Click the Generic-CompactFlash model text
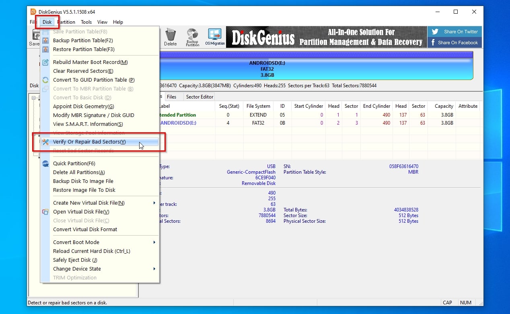This screenshot has height=314, width=510. click(251, 172)
